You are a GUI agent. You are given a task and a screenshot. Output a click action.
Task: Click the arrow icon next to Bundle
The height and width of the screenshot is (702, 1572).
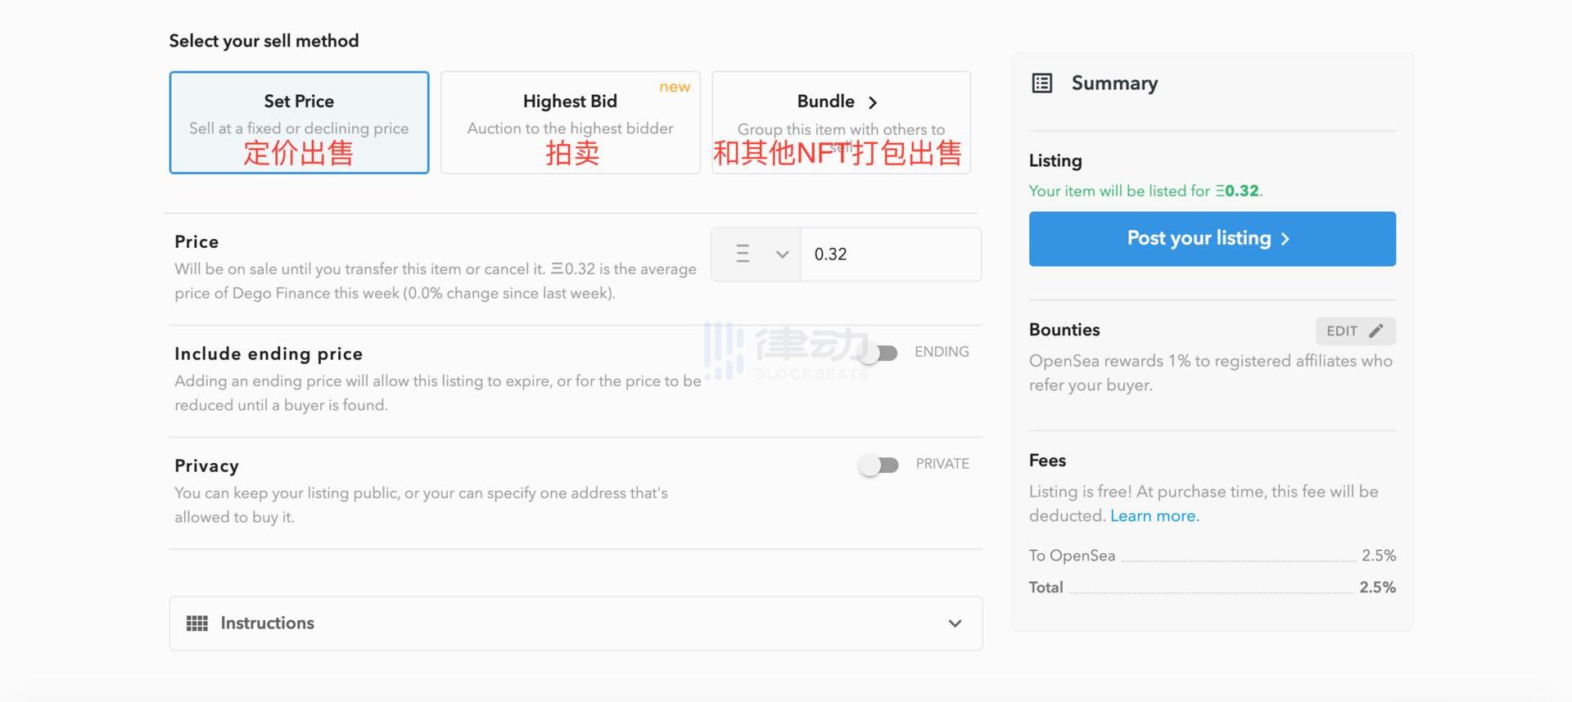pyautogui.click(x=873, y=102)
